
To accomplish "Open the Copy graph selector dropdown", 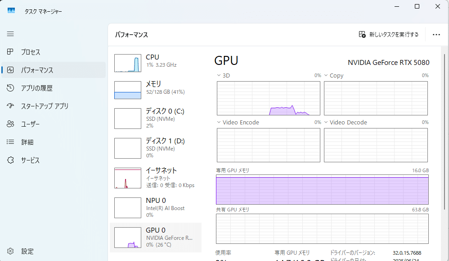I will (326, 76).
